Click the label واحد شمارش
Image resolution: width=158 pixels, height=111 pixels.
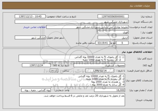[62, 90]
